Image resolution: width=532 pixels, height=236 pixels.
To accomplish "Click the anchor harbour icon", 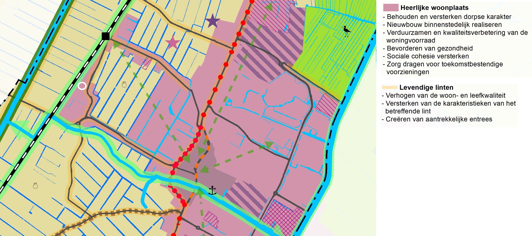I will click(x=212, y=190).
